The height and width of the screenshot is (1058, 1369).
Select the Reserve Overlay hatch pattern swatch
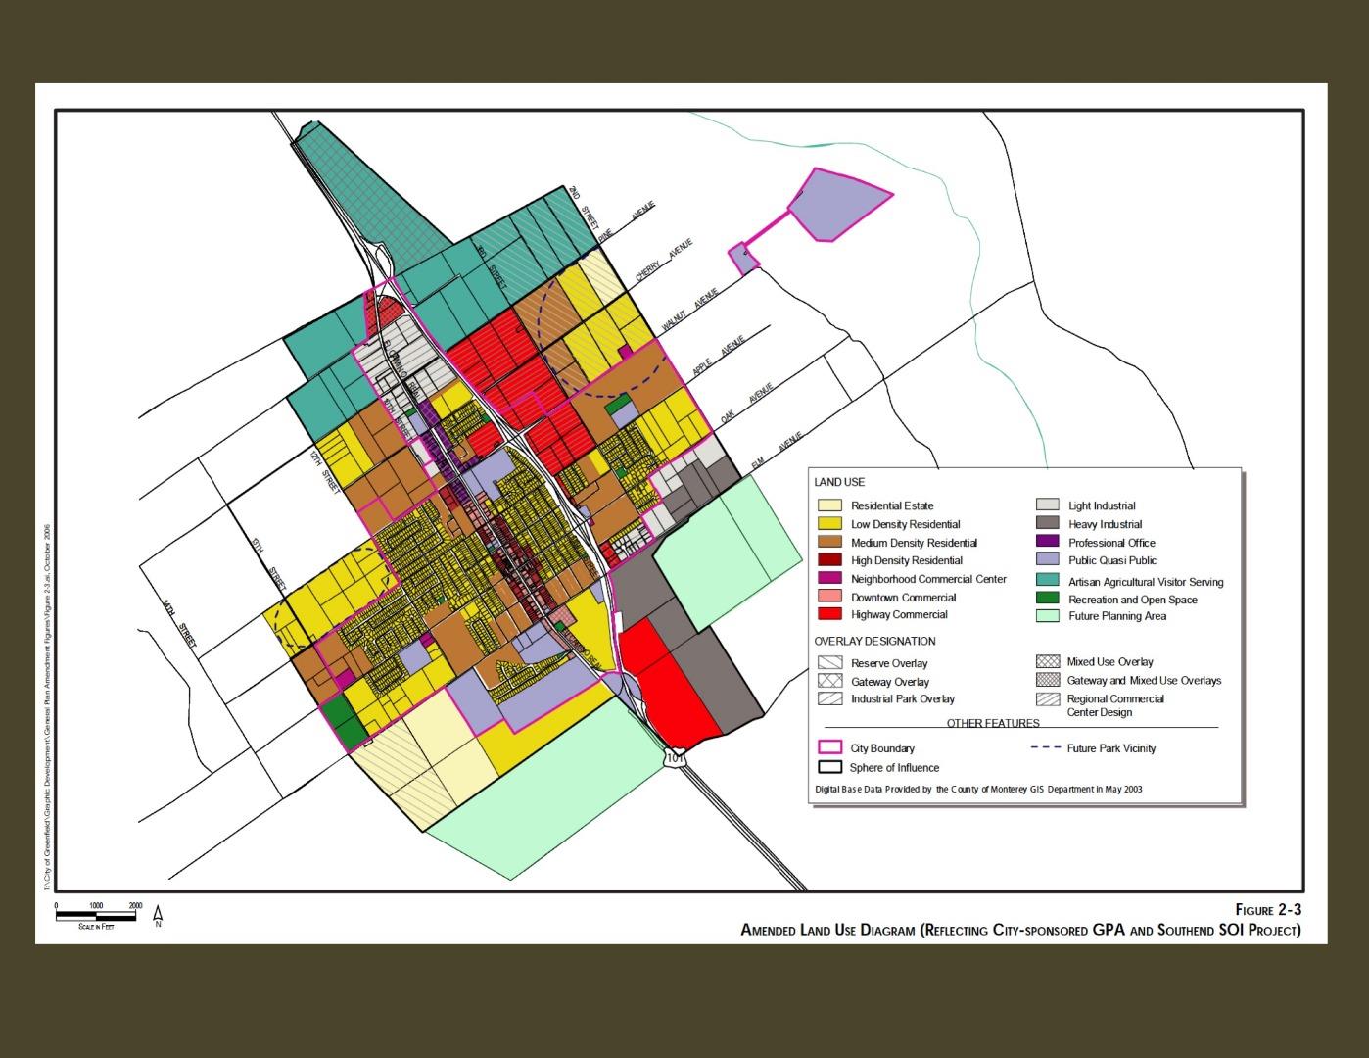click(830, 663)
